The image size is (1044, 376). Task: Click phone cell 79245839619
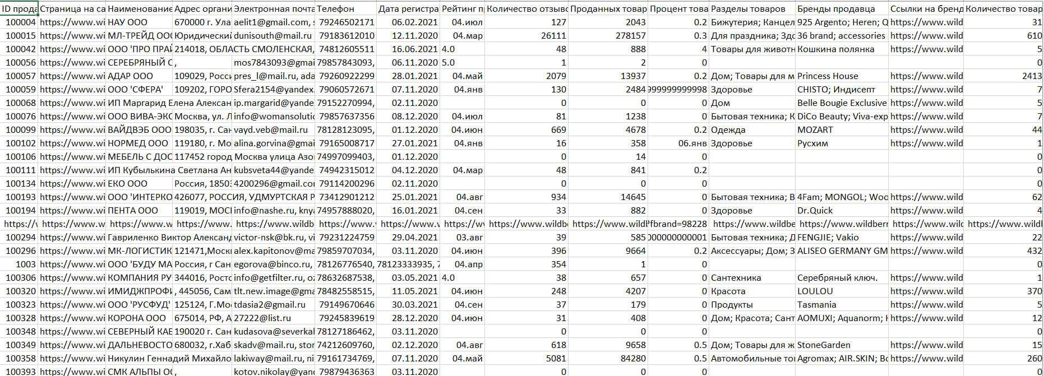[346, 318]
